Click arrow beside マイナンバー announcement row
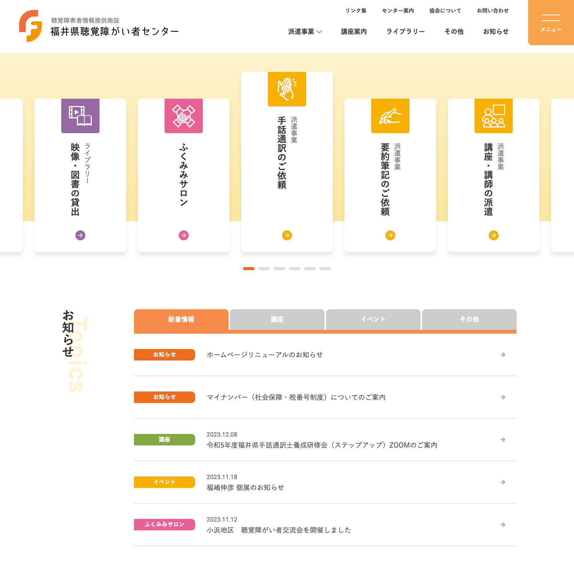Screen dimensions: 574x574 503,397
